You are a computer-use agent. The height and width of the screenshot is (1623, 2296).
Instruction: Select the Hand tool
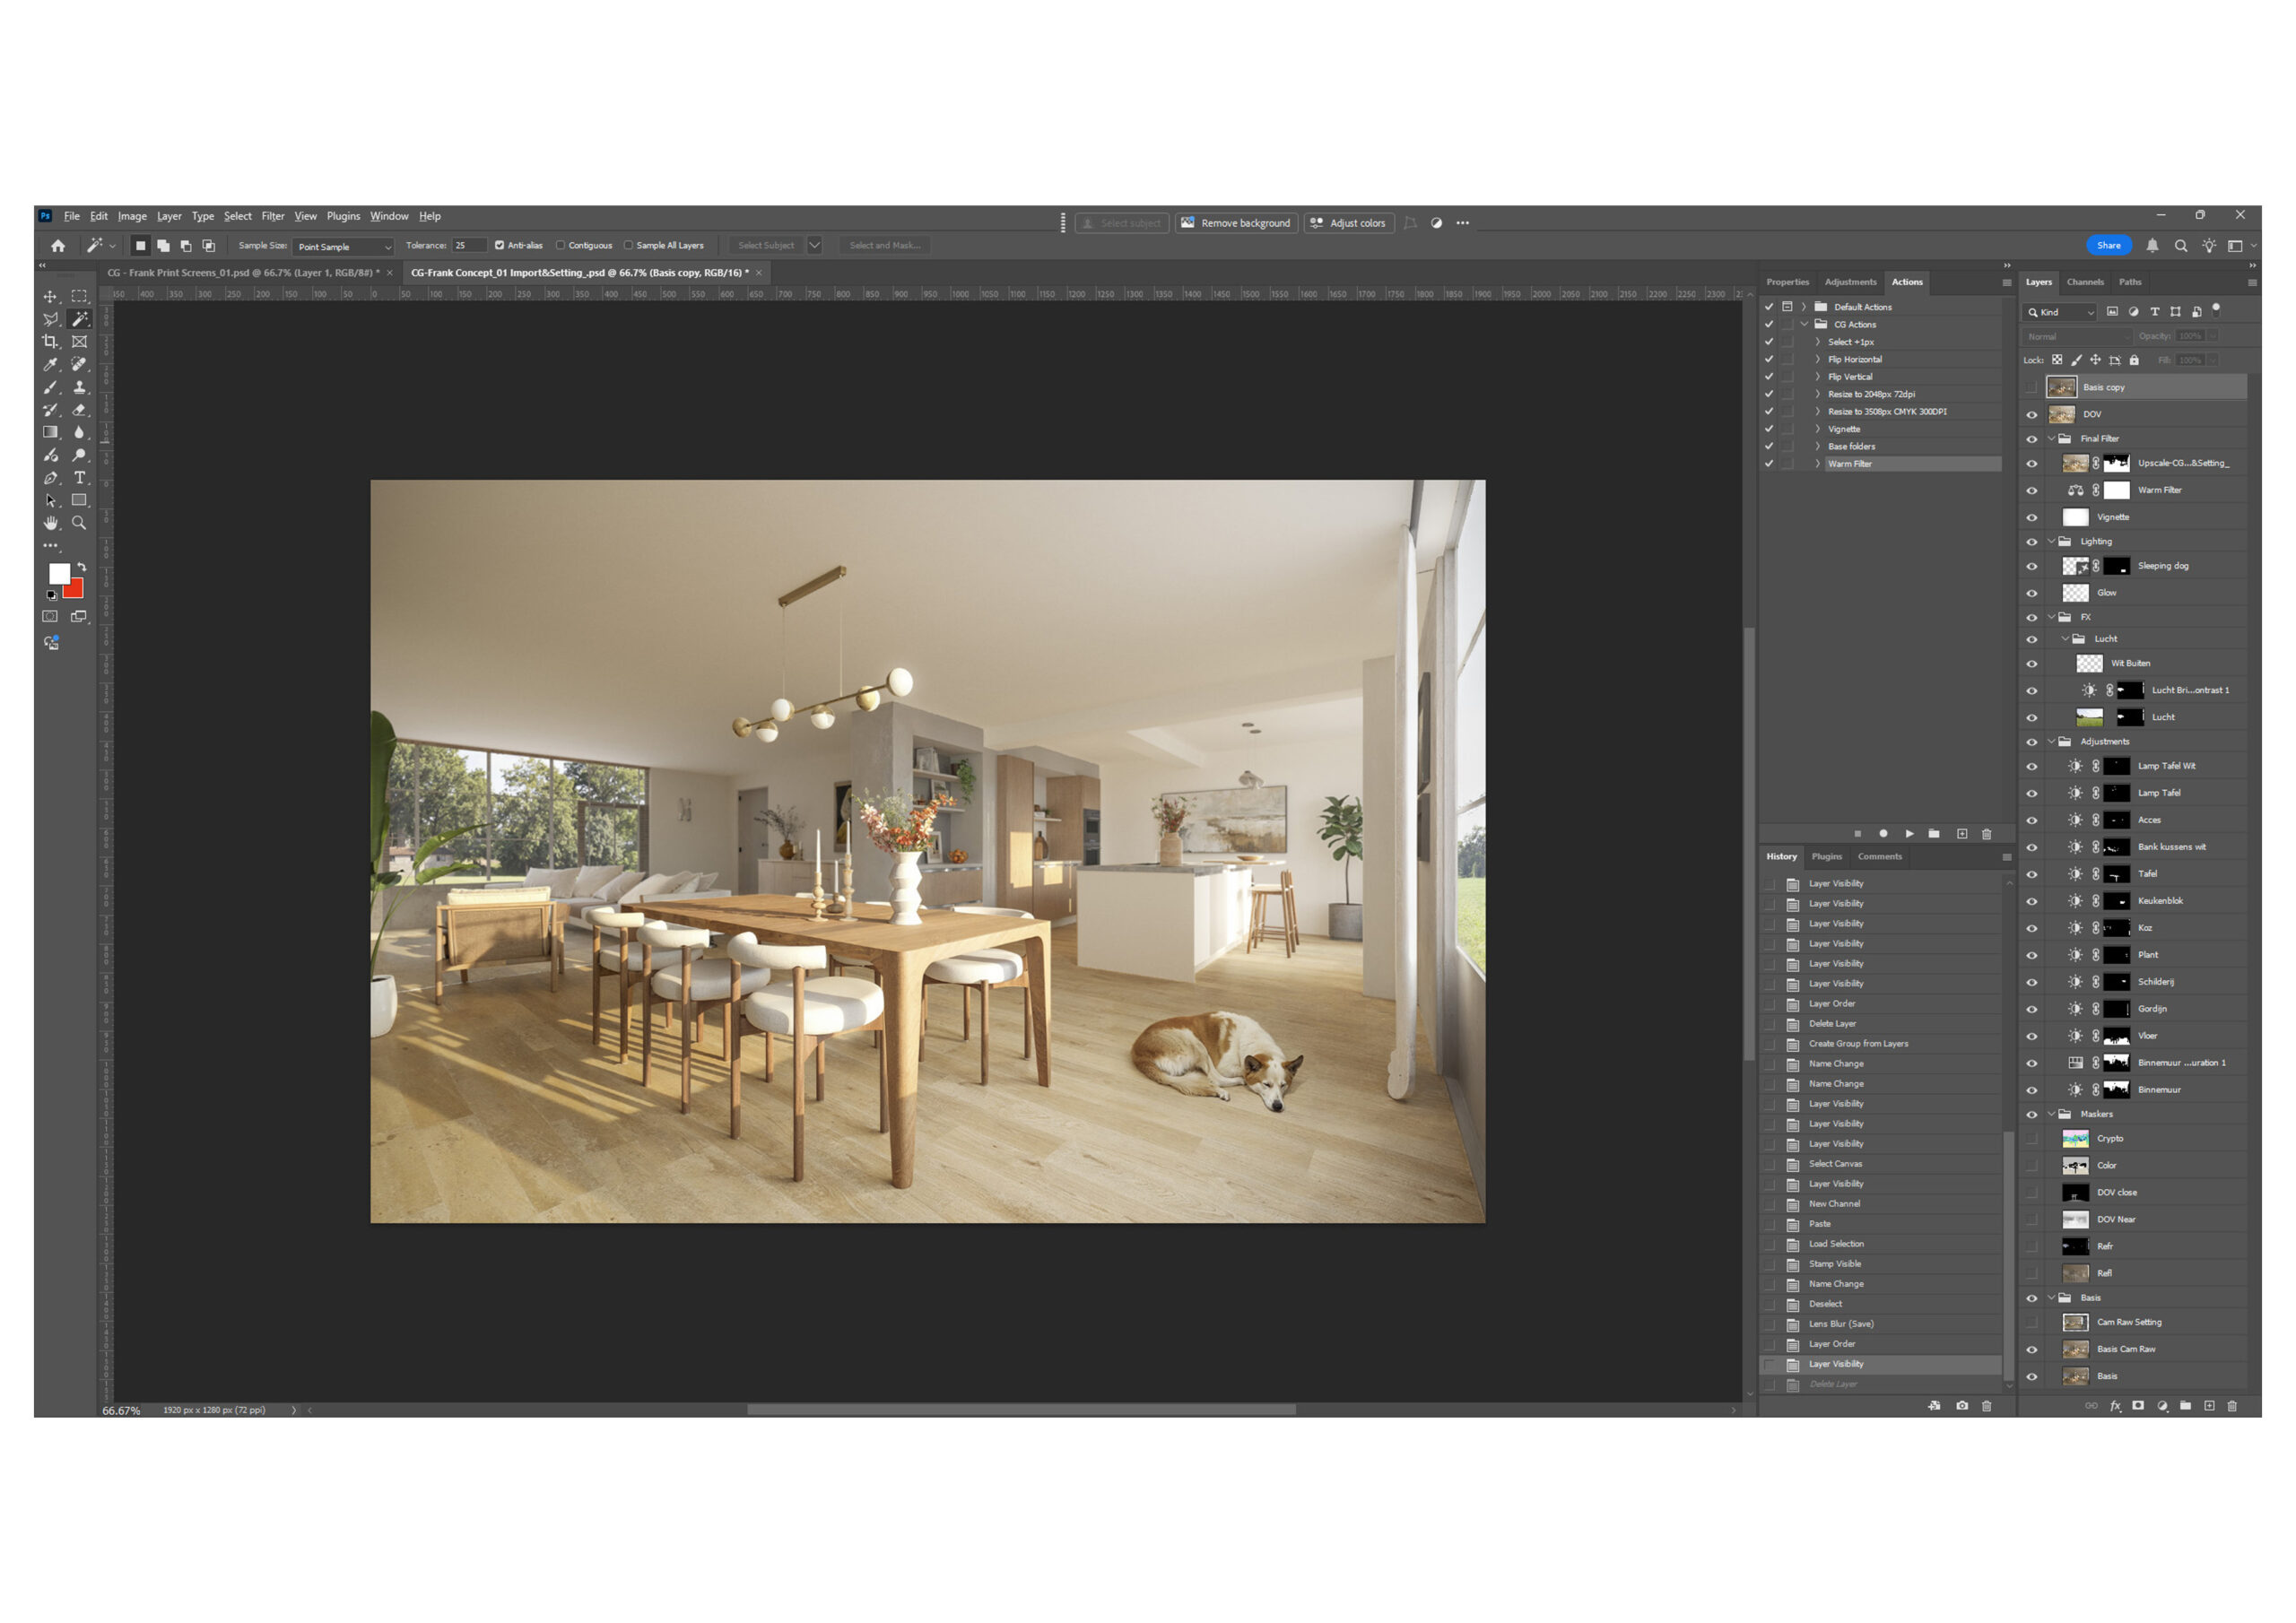(x=50, y=523)
